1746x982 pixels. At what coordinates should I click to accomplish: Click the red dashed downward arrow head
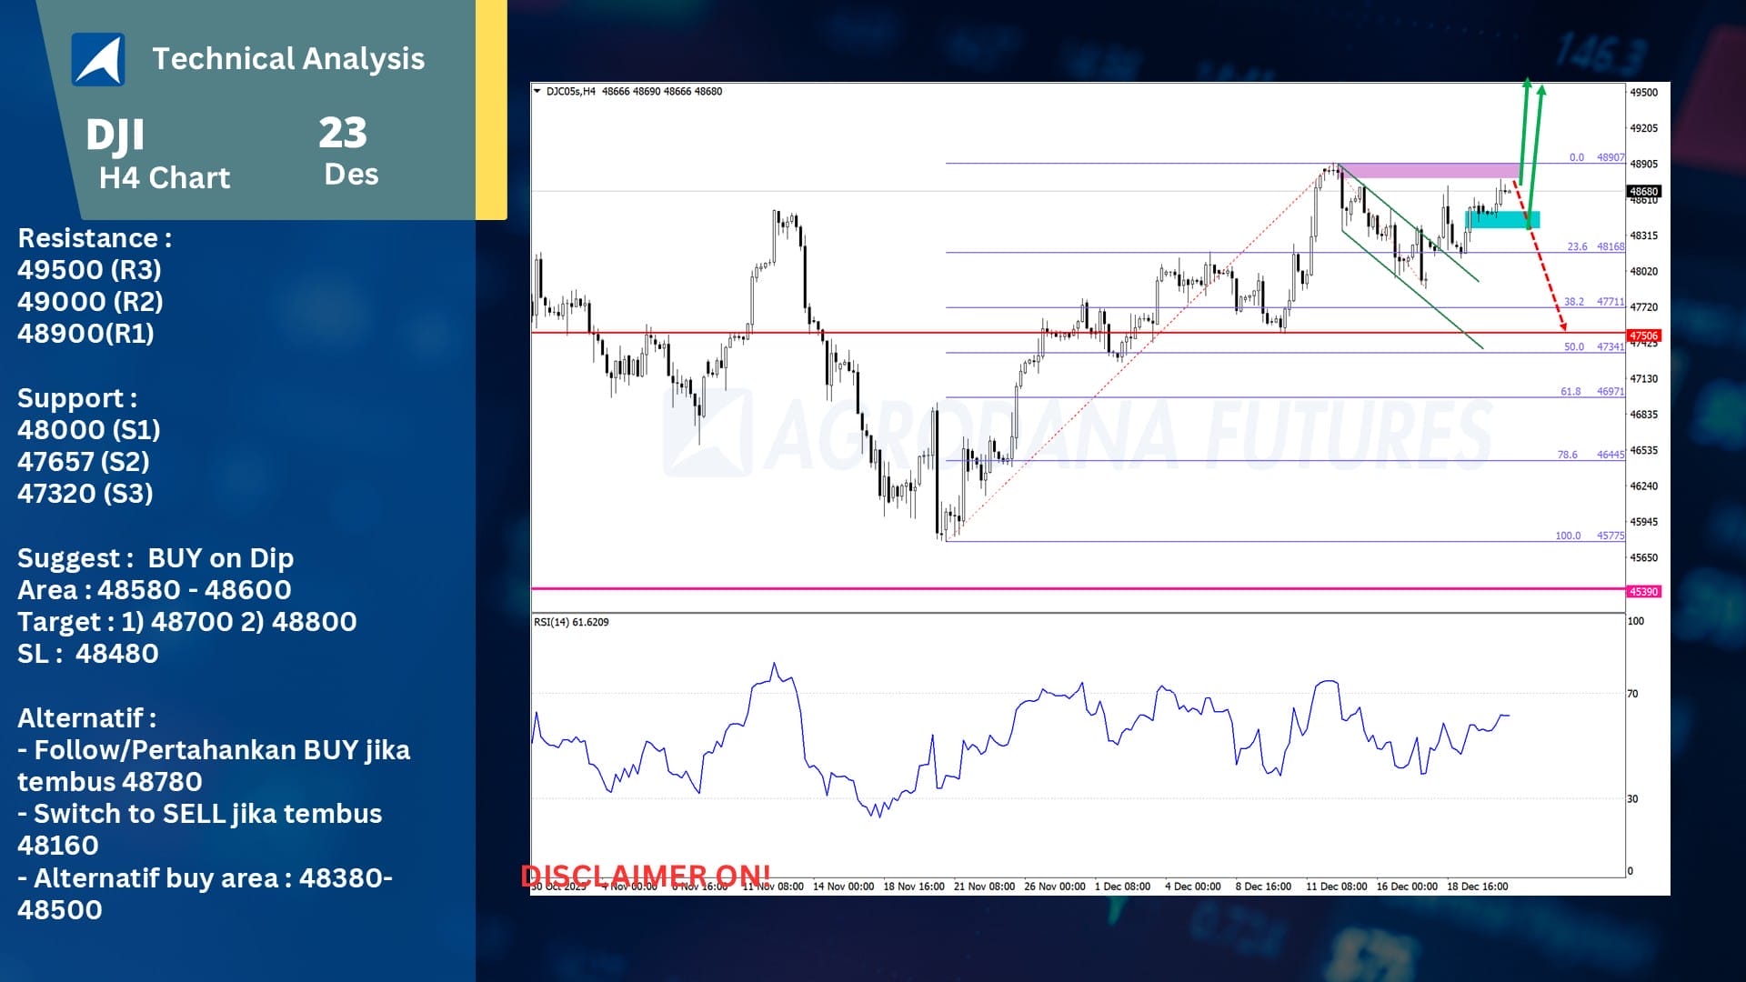tap(1563, 326)
